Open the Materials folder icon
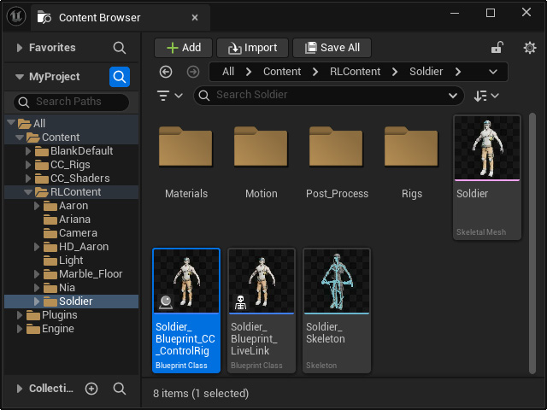 pyautogui.click(x=185, y=146)
